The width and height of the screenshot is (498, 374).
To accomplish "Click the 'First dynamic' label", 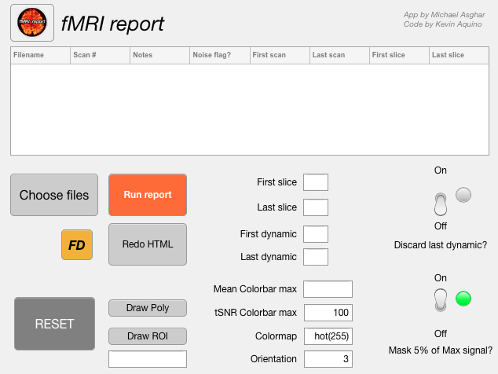I will [x=269, y=234].
